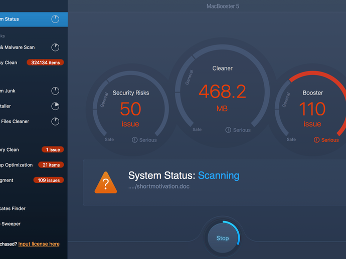Open the Duplicates Finder tool
Screen dimensions: 346x259
[x=34, y=208]
